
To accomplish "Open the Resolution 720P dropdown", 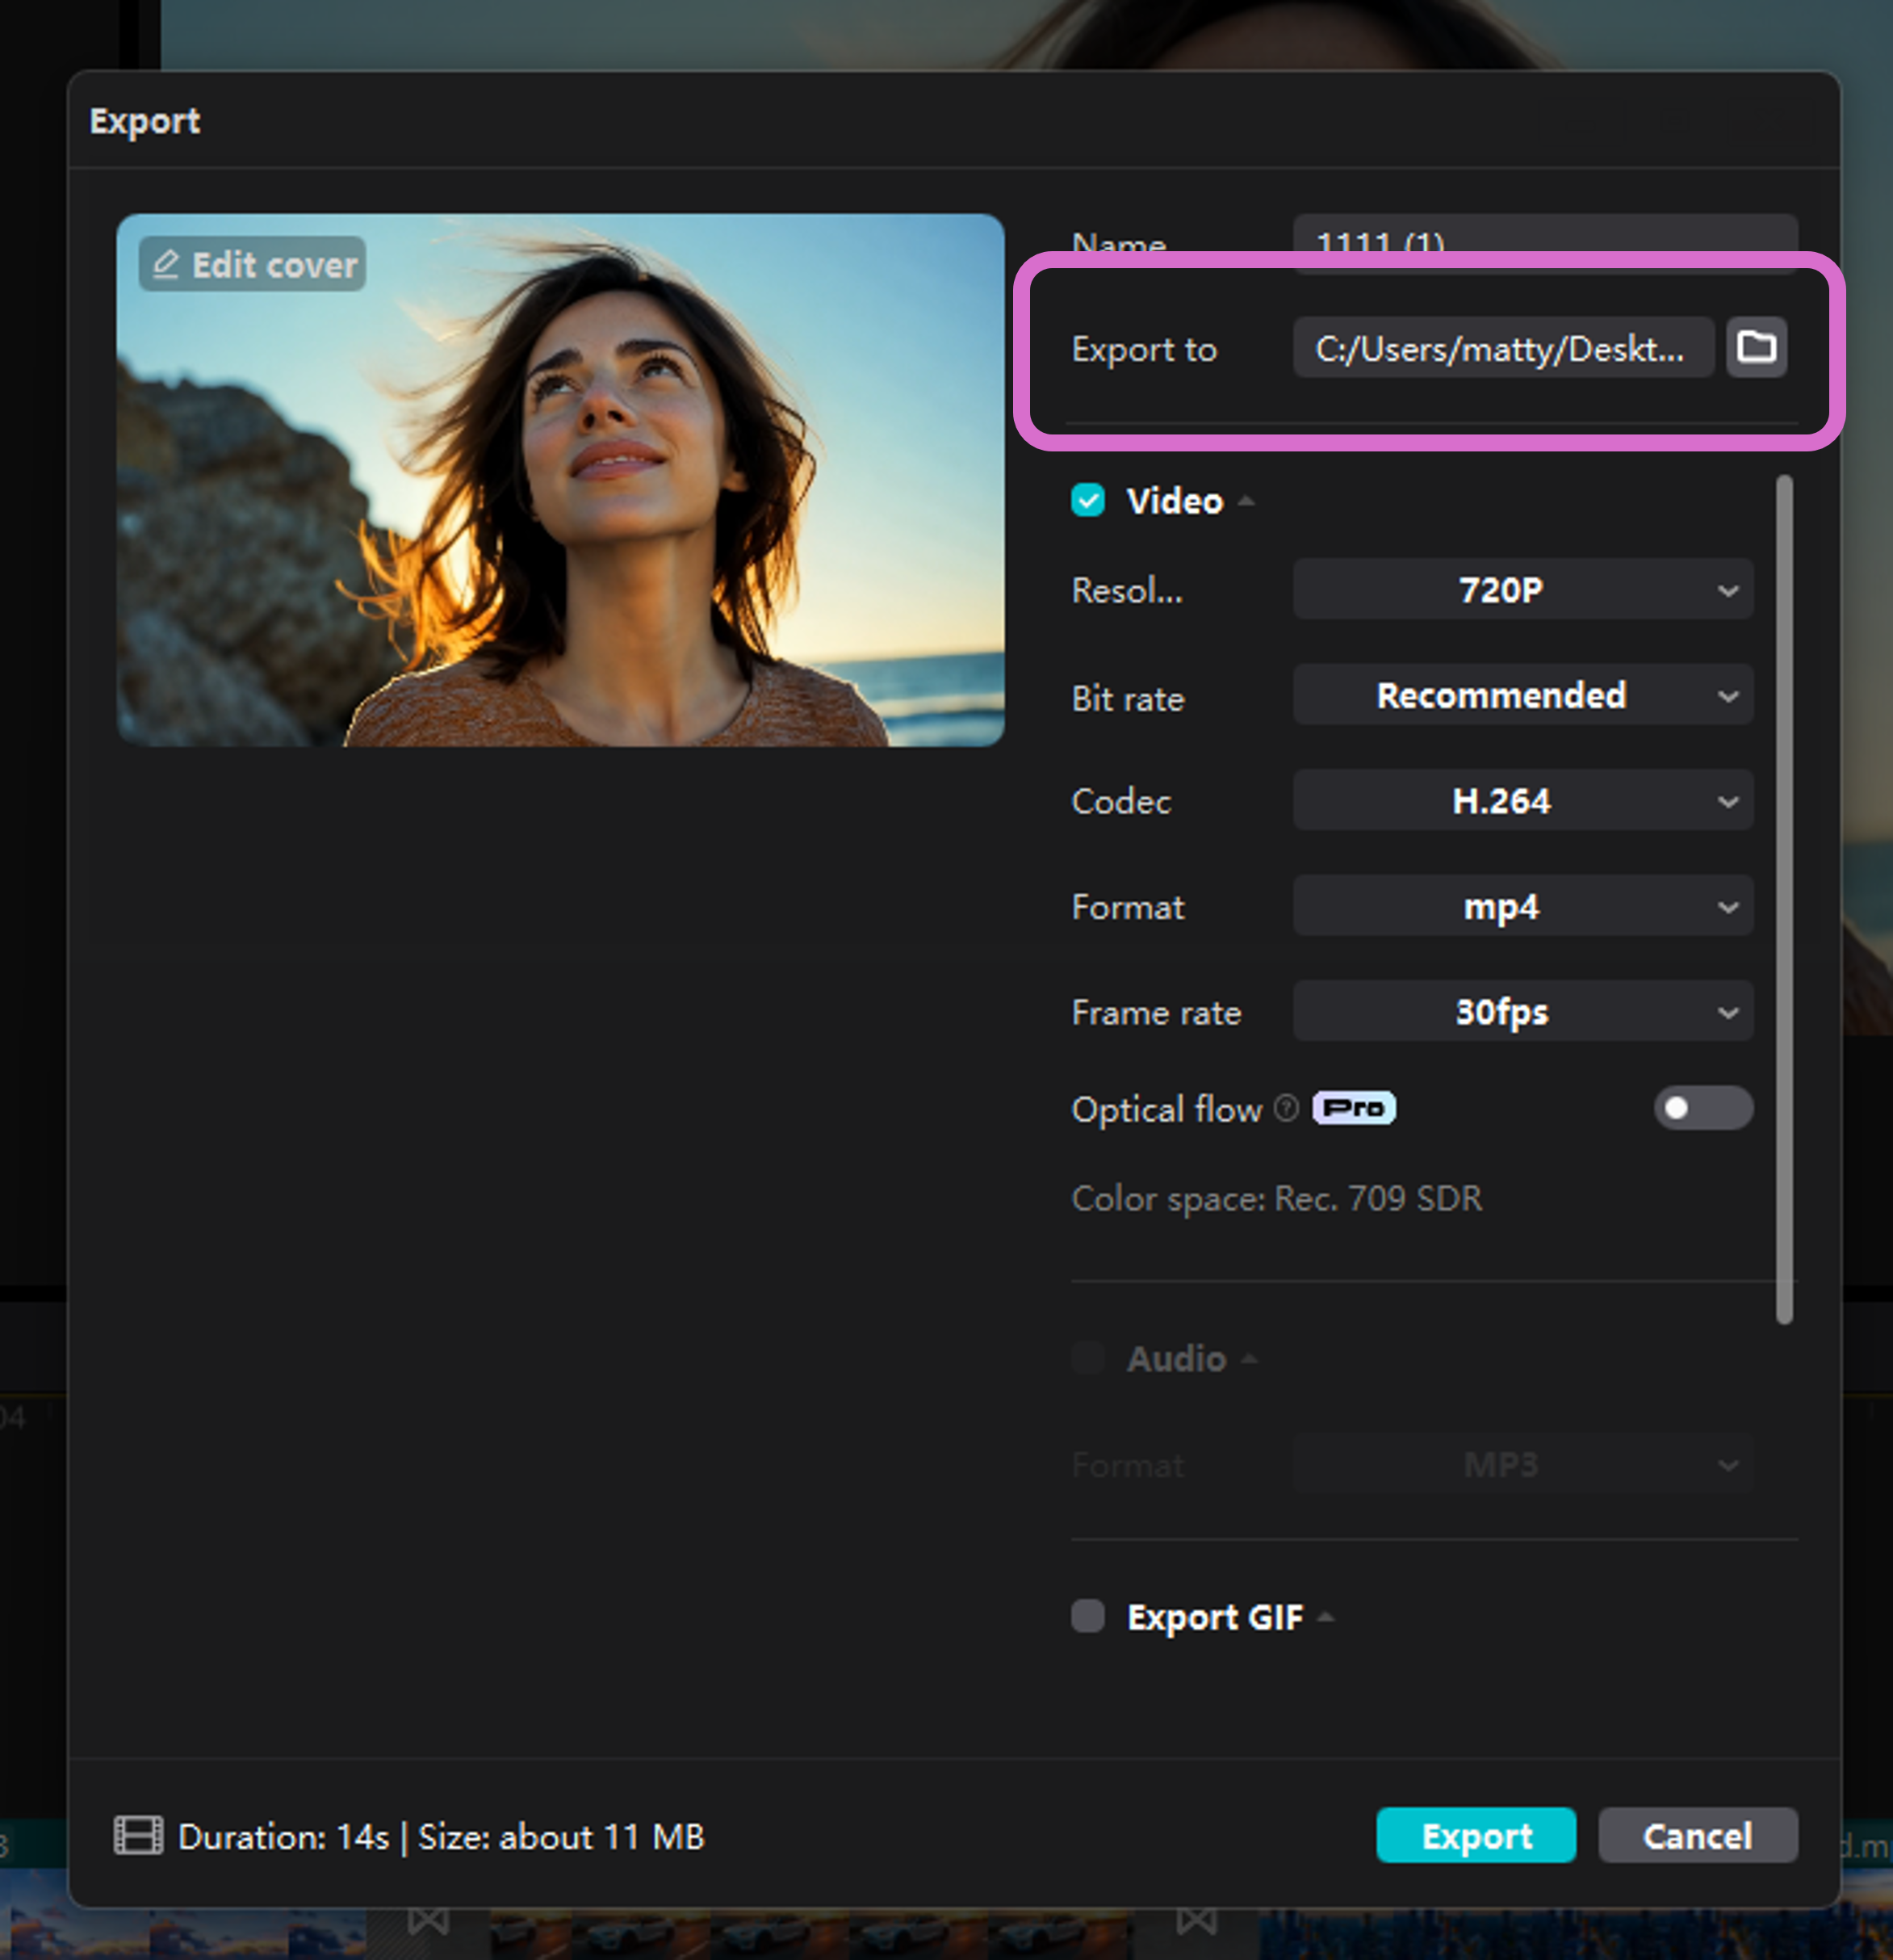I will click(1522, 590).
